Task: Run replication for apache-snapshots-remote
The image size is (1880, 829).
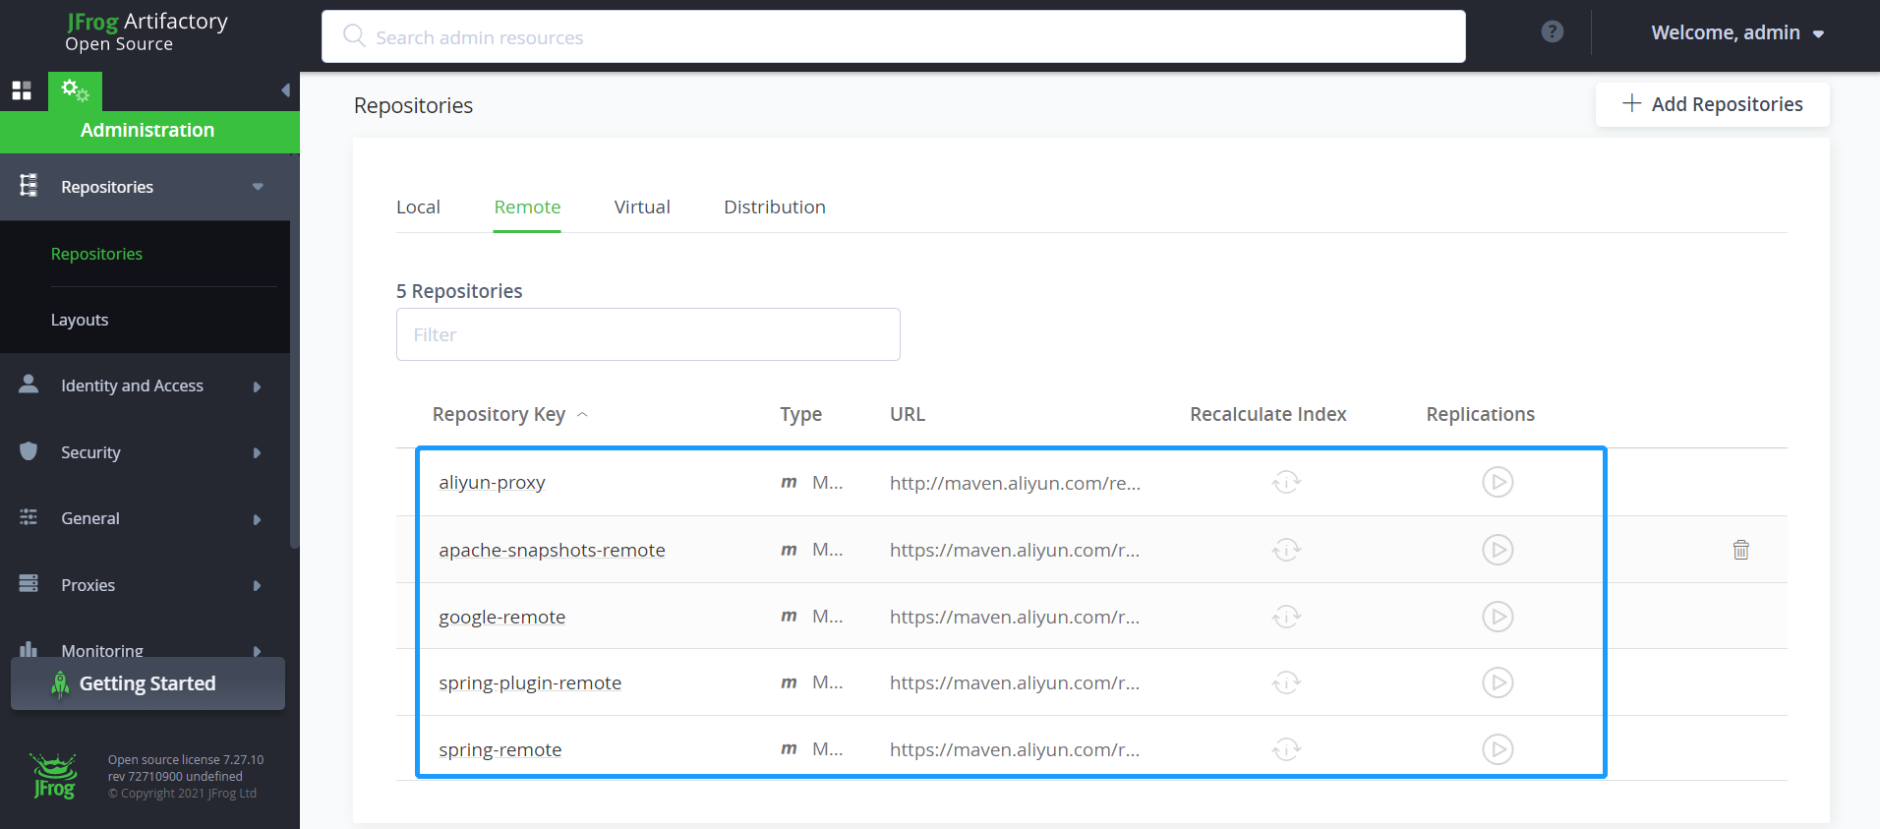Action: 1498,550
